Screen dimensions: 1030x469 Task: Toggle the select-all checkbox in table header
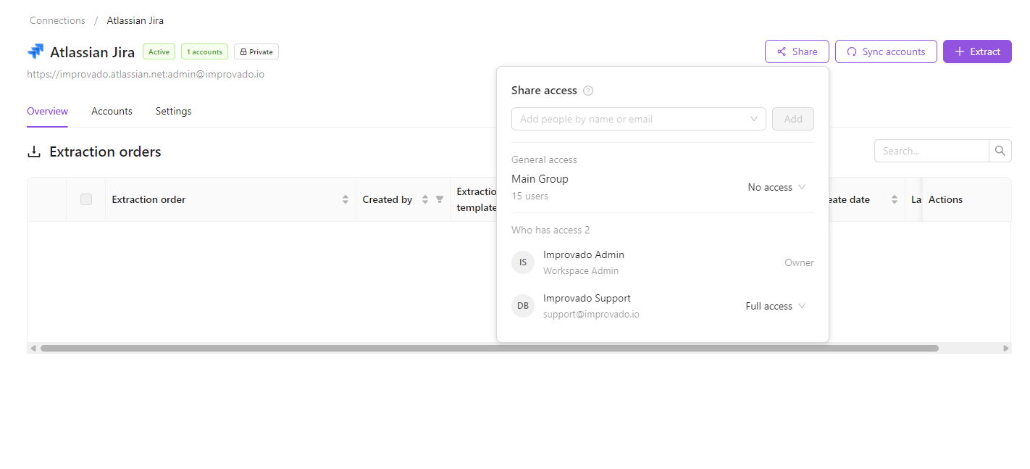tap(86, 199)
